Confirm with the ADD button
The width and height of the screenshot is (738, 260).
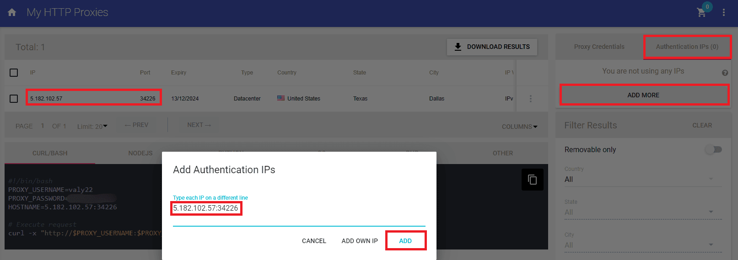[x=405, y=241]
